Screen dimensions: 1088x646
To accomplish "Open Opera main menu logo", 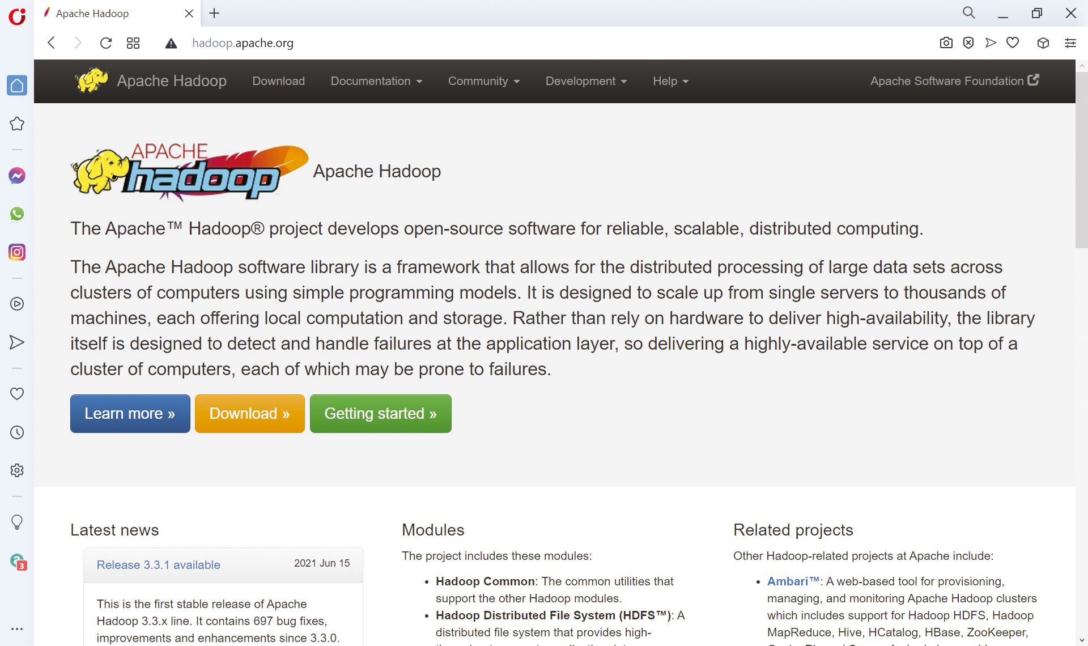I will (x=17, y=16).
